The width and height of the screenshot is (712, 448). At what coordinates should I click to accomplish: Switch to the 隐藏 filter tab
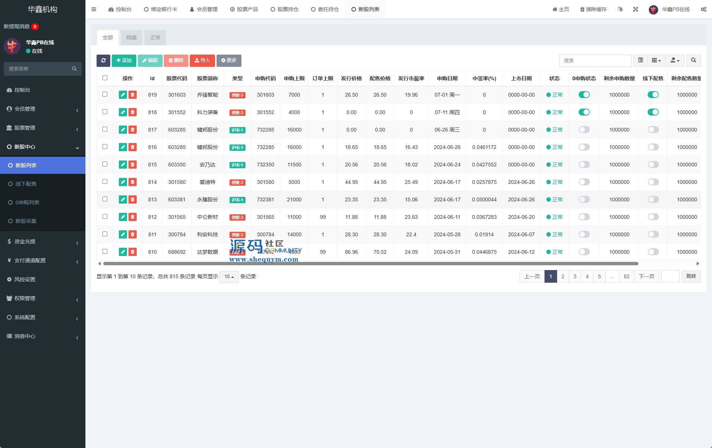131,38
